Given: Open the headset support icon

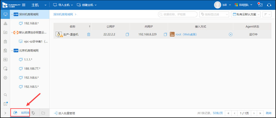Looking at the screenshot, I should coord(269,5).
